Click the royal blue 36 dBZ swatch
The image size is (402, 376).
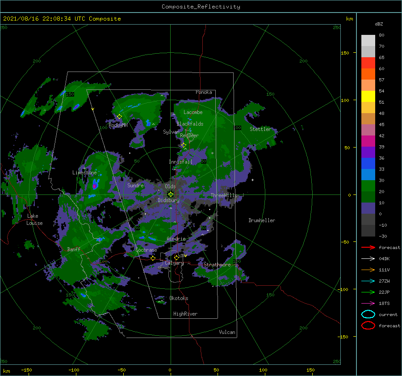368,164
